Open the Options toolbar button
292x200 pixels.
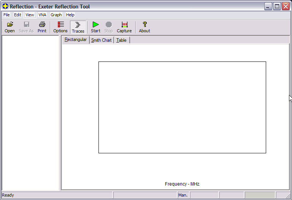point(60,27)
